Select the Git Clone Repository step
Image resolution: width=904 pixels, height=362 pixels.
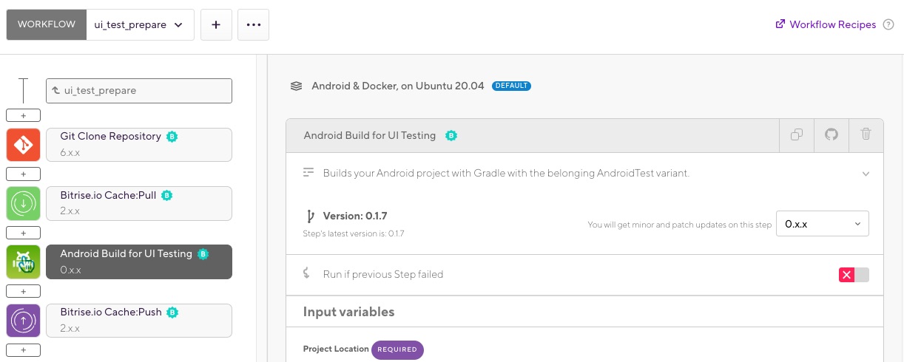tap(139, 144)
